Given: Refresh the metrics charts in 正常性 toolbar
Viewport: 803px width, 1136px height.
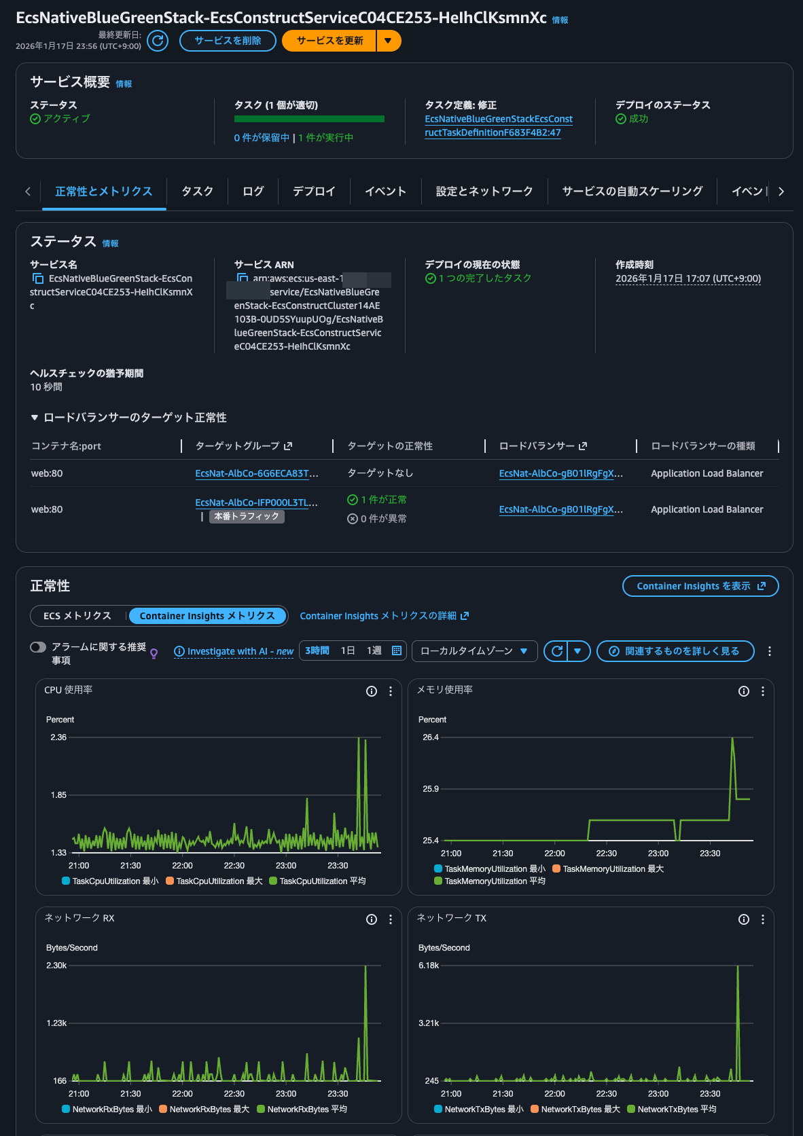Looking at the screenshot, I should [x=557, y=651].
